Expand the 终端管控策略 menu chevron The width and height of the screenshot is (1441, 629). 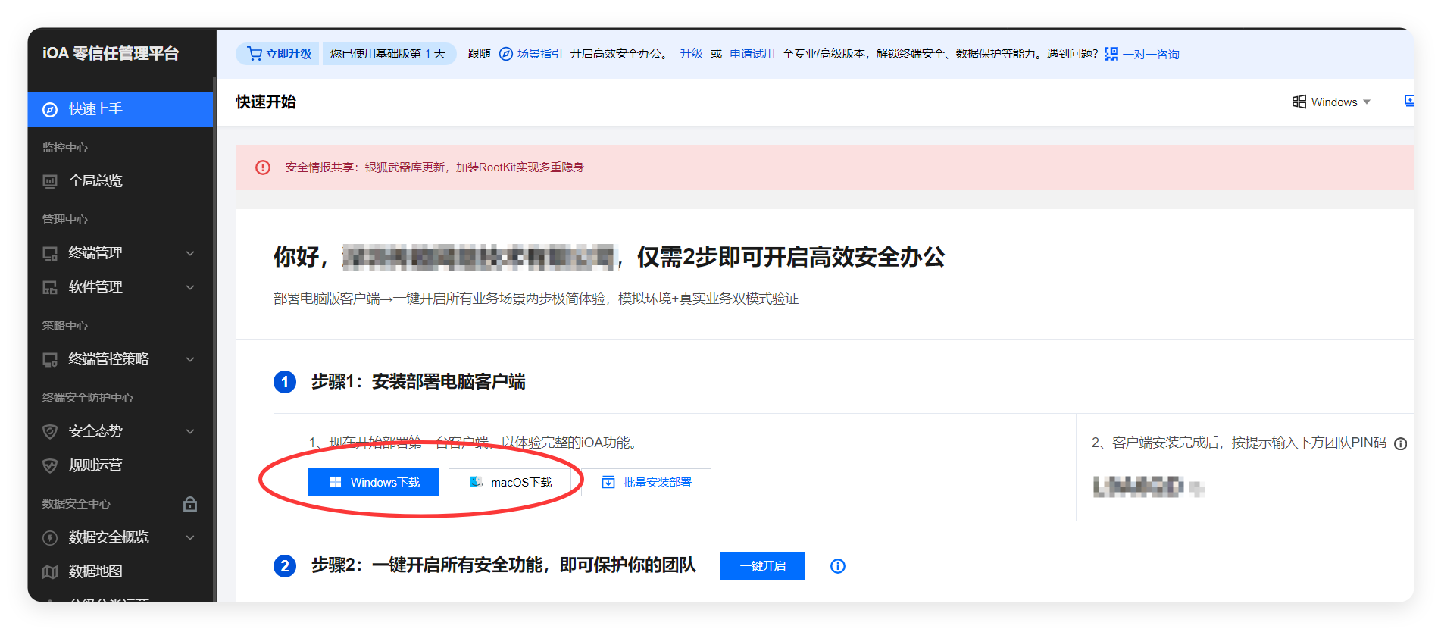(190, 359)
